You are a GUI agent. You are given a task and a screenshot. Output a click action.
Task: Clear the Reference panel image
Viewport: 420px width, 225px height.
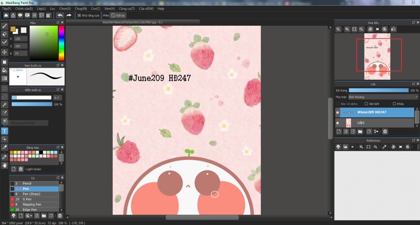point(352,147)
